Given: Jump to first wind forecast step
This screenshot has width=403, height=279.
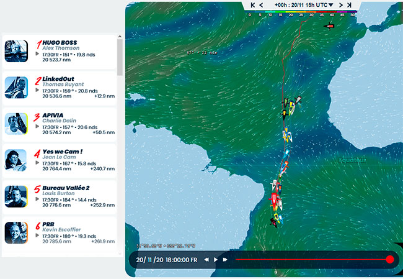Looking at the screenshot, I should click(253, 5).
